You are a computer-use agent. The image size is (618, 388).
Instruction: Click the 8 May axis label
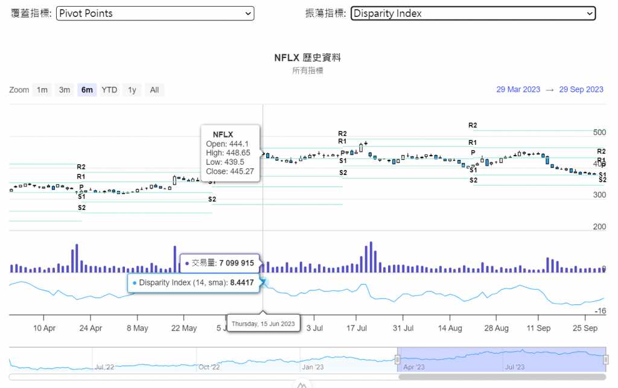(x=137, y=328)
